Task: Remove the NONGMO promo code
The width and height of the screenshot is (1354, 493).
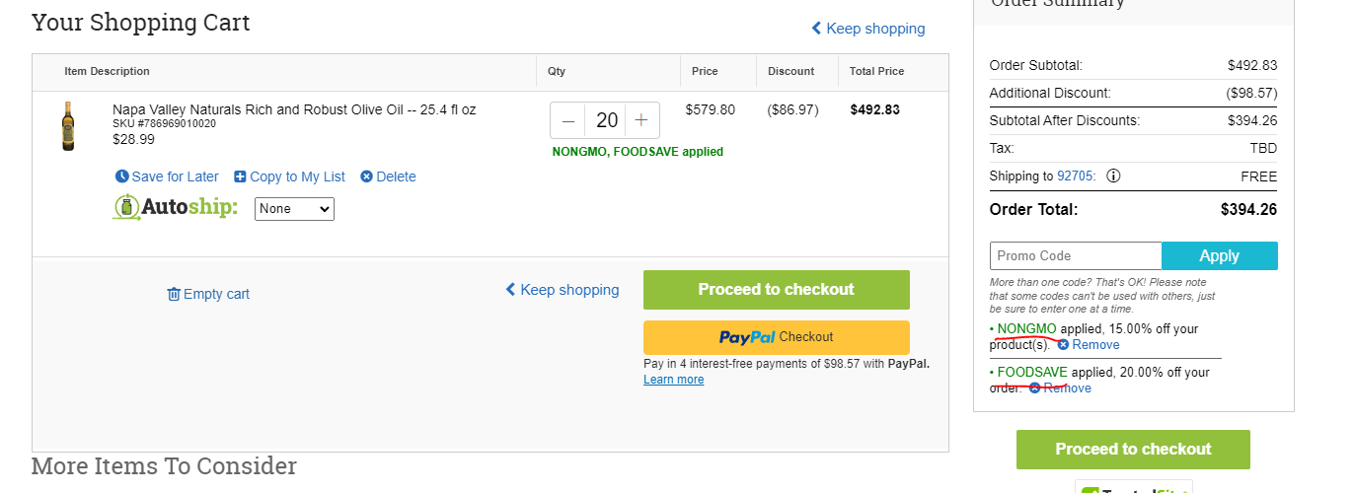Action: [1088, 345]
